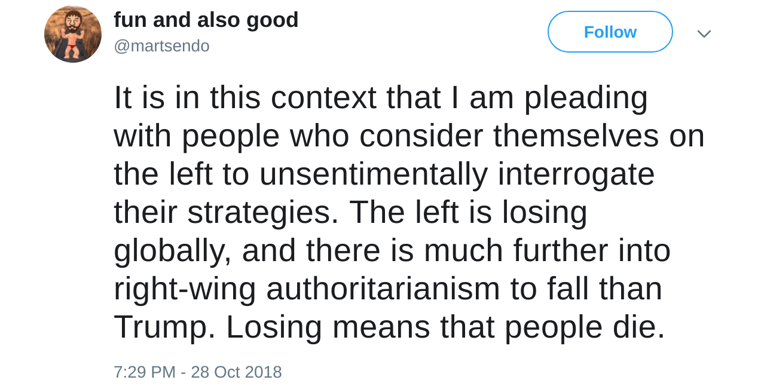The height and width of the screenshot is (386, 758).
Task: Click the phrase 'right-wing authoritarianism'
Action: (307, 289)
